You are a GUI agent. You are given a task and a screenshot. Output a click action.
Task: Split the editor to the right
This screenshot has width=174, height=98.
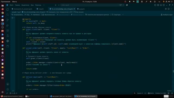169,9
